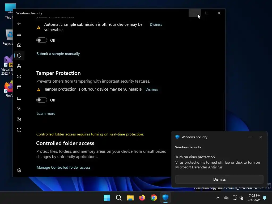Dismiss the automatic sample submission warning
The height and width of the screenshot is (204, 272).
[x=156, y=24]
